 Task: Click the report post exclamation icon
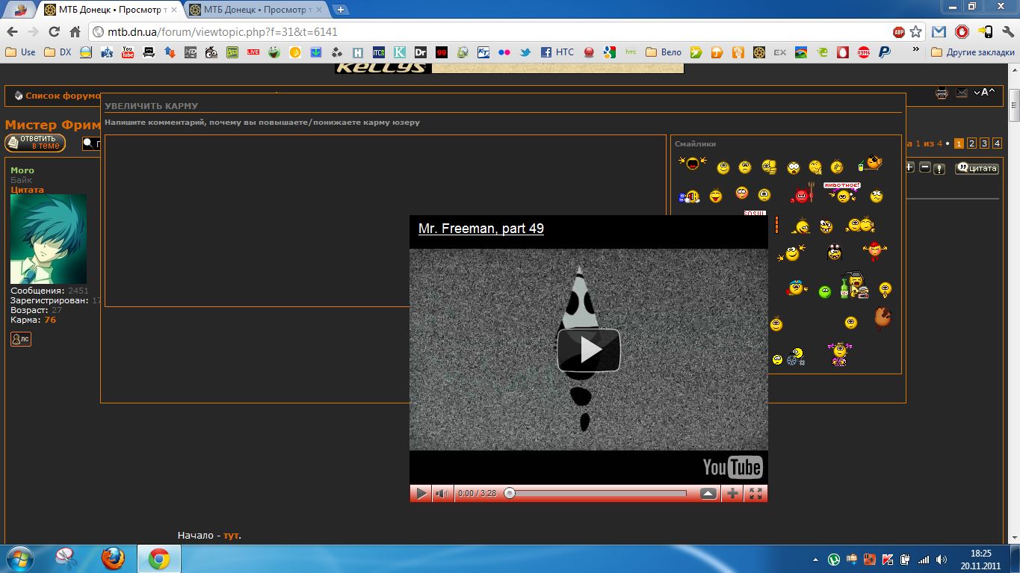pos(939,169)
